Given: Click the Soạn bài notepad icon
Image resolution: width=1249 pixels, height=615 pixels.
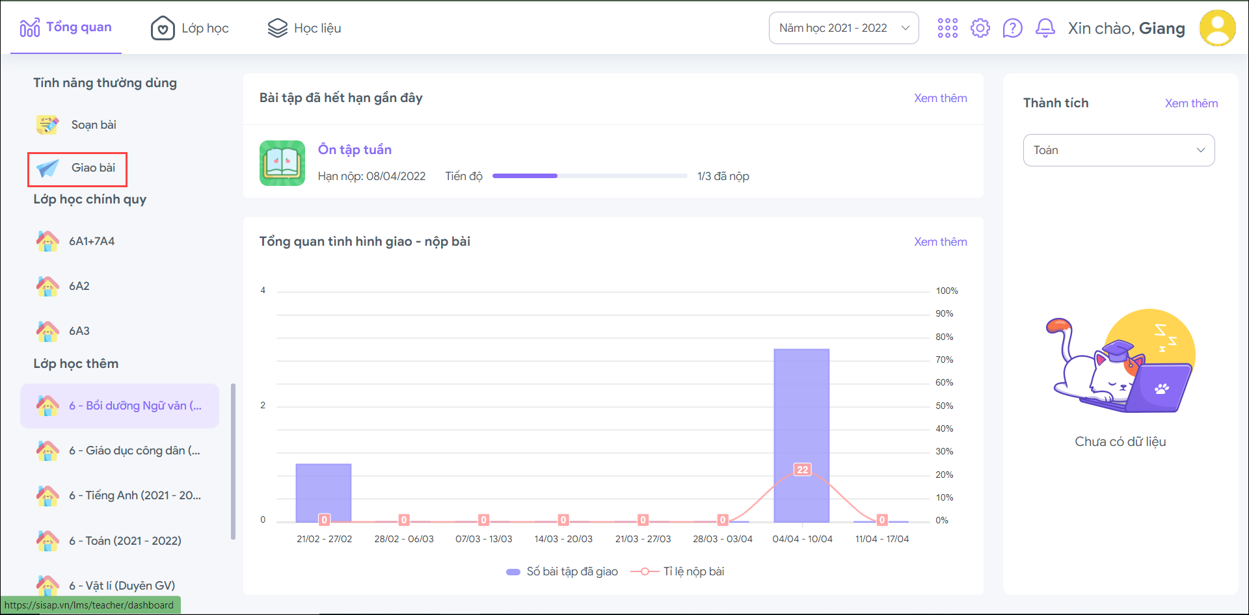Looking at the screenshot, I should click(47, 125).
